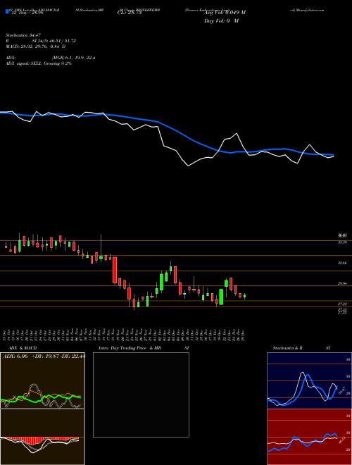352x465 pixels.
Task: Click the 29.94 price axis label
Action: click(x=343, y=283)
